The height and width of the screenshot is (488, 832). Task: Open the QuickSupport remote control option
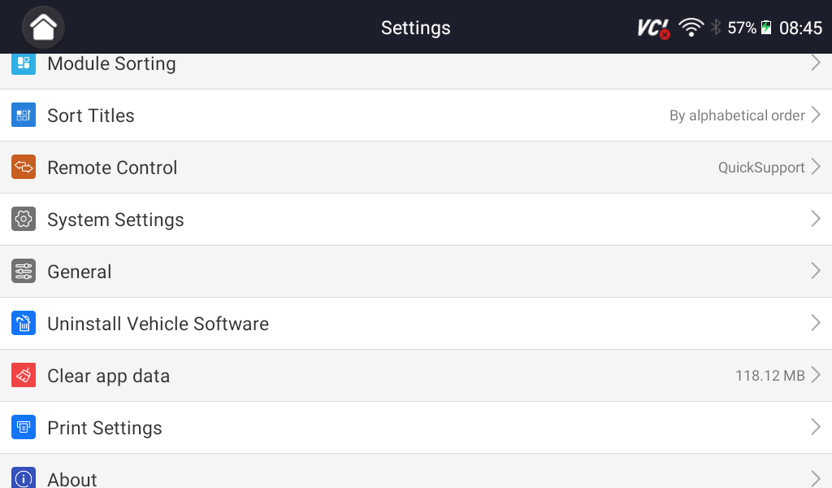761,168
